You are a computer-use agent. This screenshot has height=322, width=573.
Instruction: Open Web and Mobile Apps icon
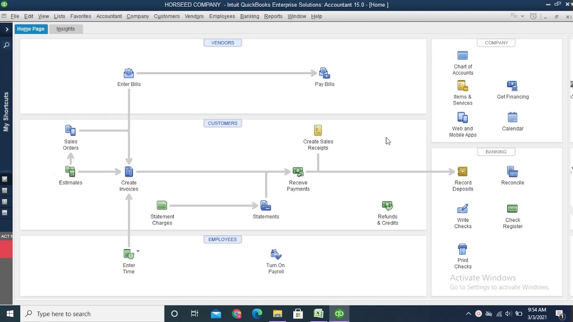coord(463,118)
